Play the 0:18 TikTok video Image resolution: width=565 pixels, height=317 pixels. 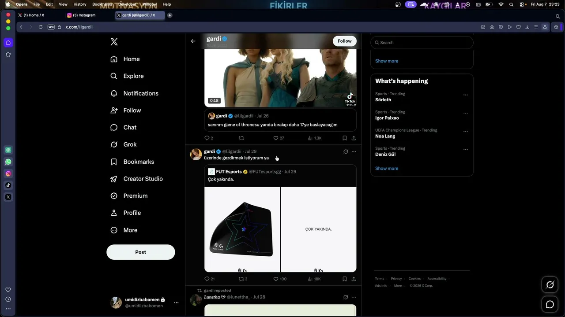[x=280, y=78]
